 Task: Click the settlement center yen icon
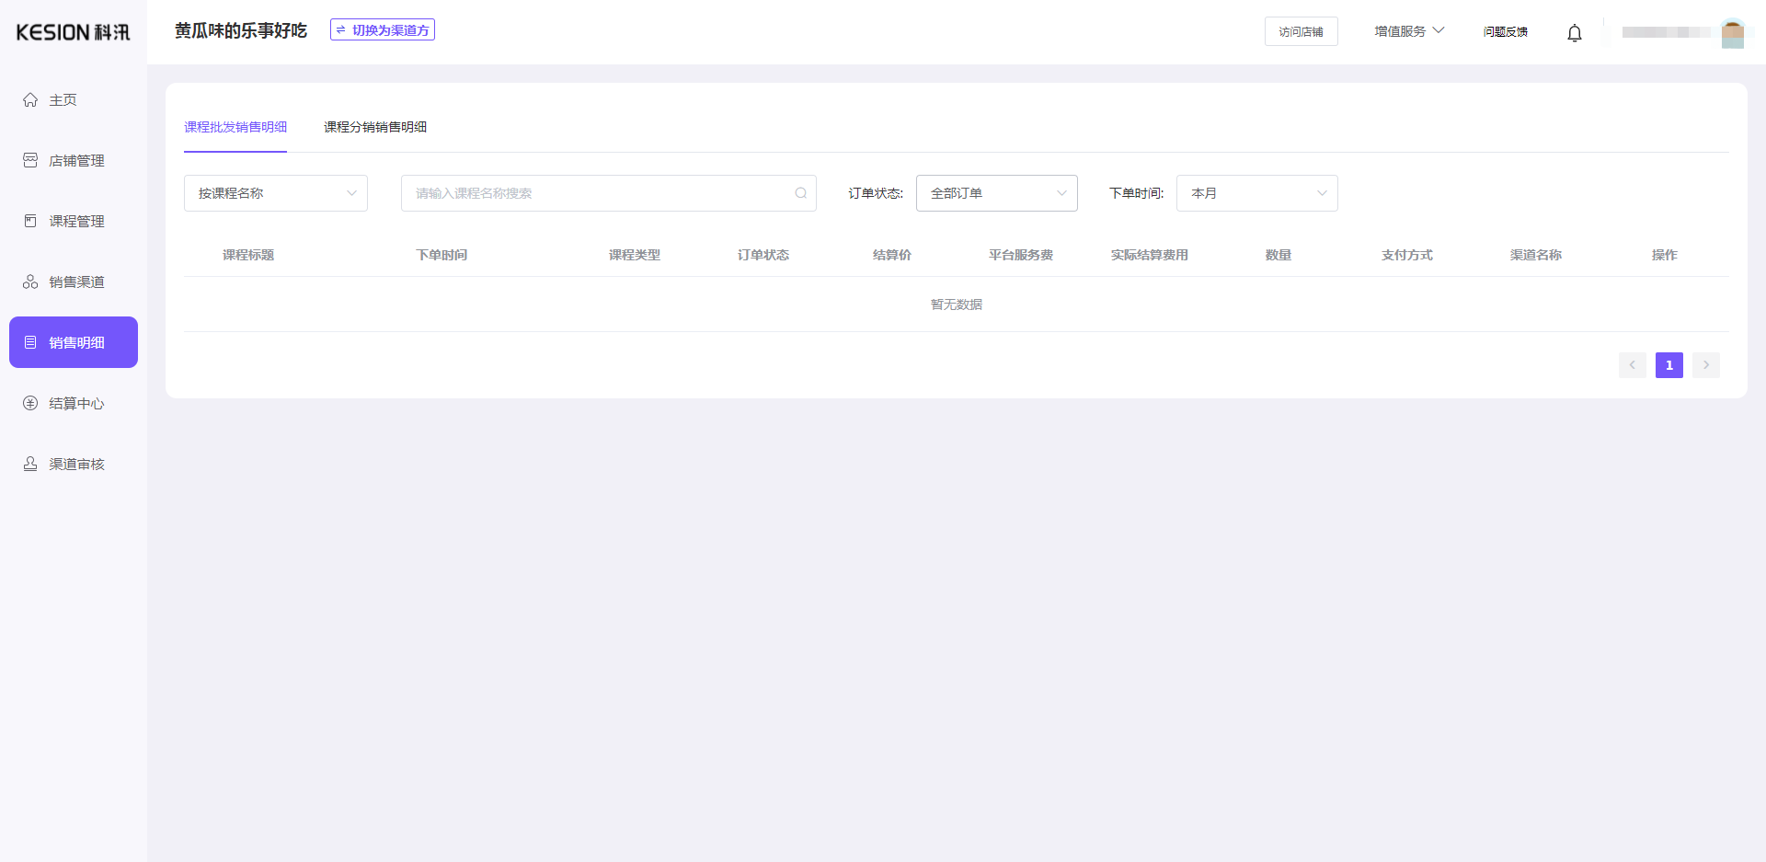click(x=30, y=404)
